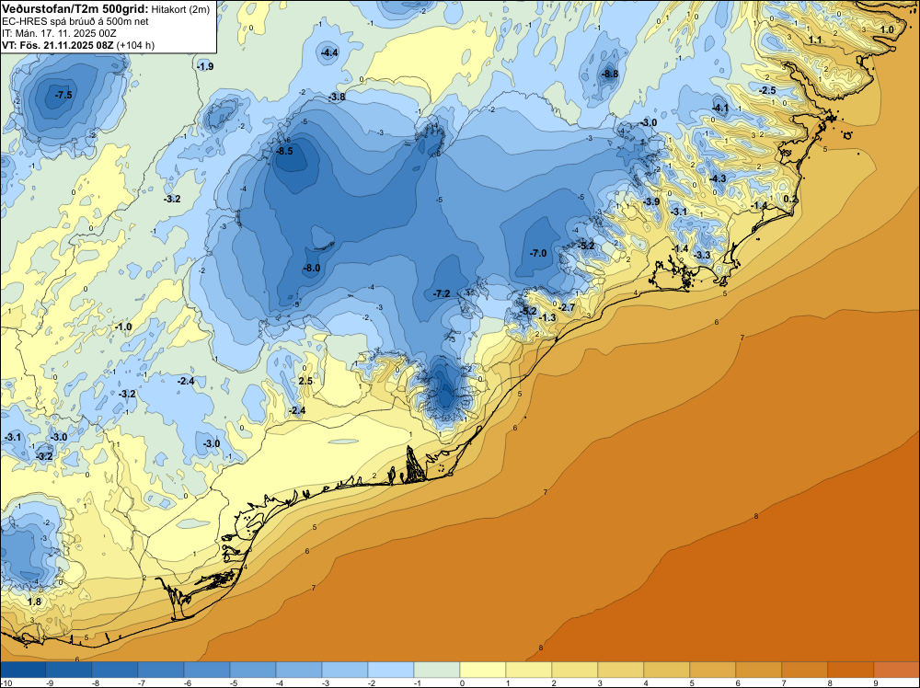
Task: Select legend color band between 4 and 5
Action: [667, 670]
